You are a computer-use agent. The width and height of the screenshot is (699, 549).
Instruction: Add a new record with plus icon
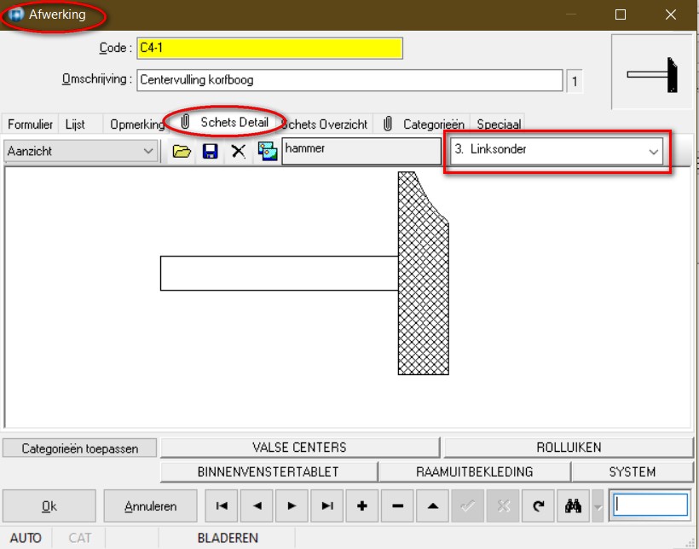click(x=362, y=506)
